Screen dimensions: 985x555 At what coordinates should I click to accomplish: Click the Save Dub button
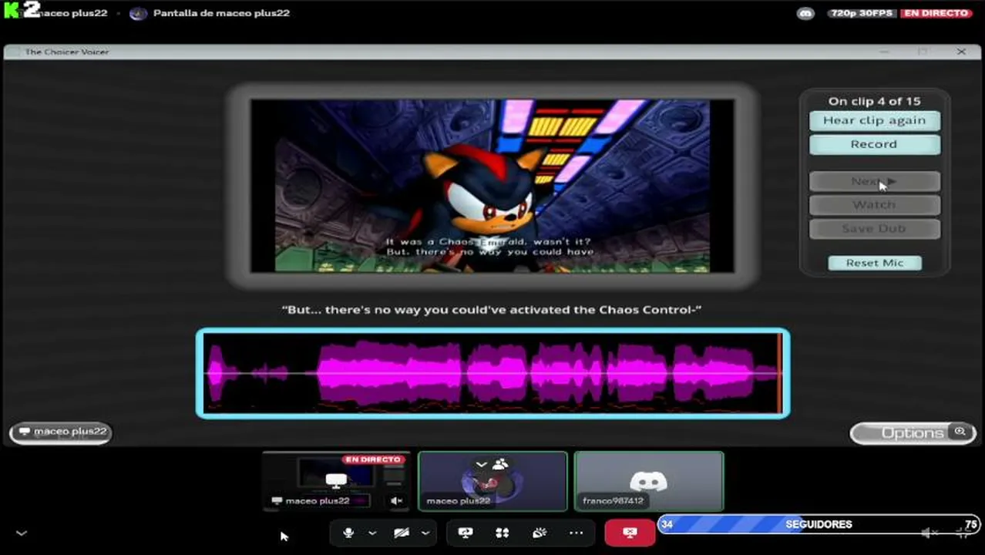[874, 229]
